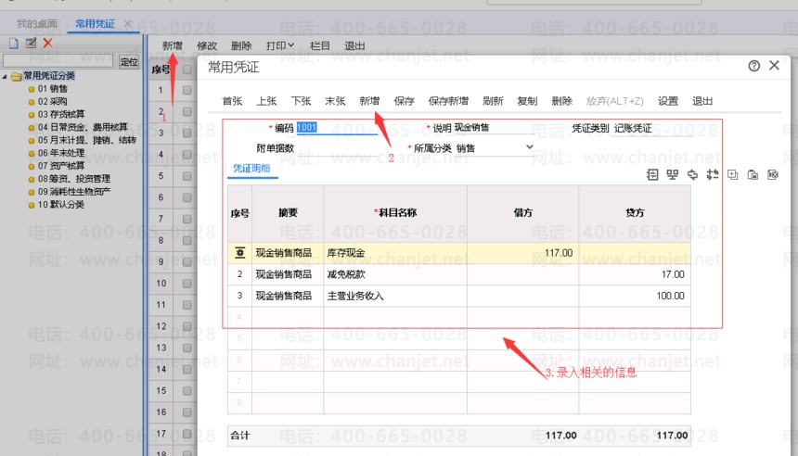Open the help question mark icon
798x456 pixels.
coord(753,67)
